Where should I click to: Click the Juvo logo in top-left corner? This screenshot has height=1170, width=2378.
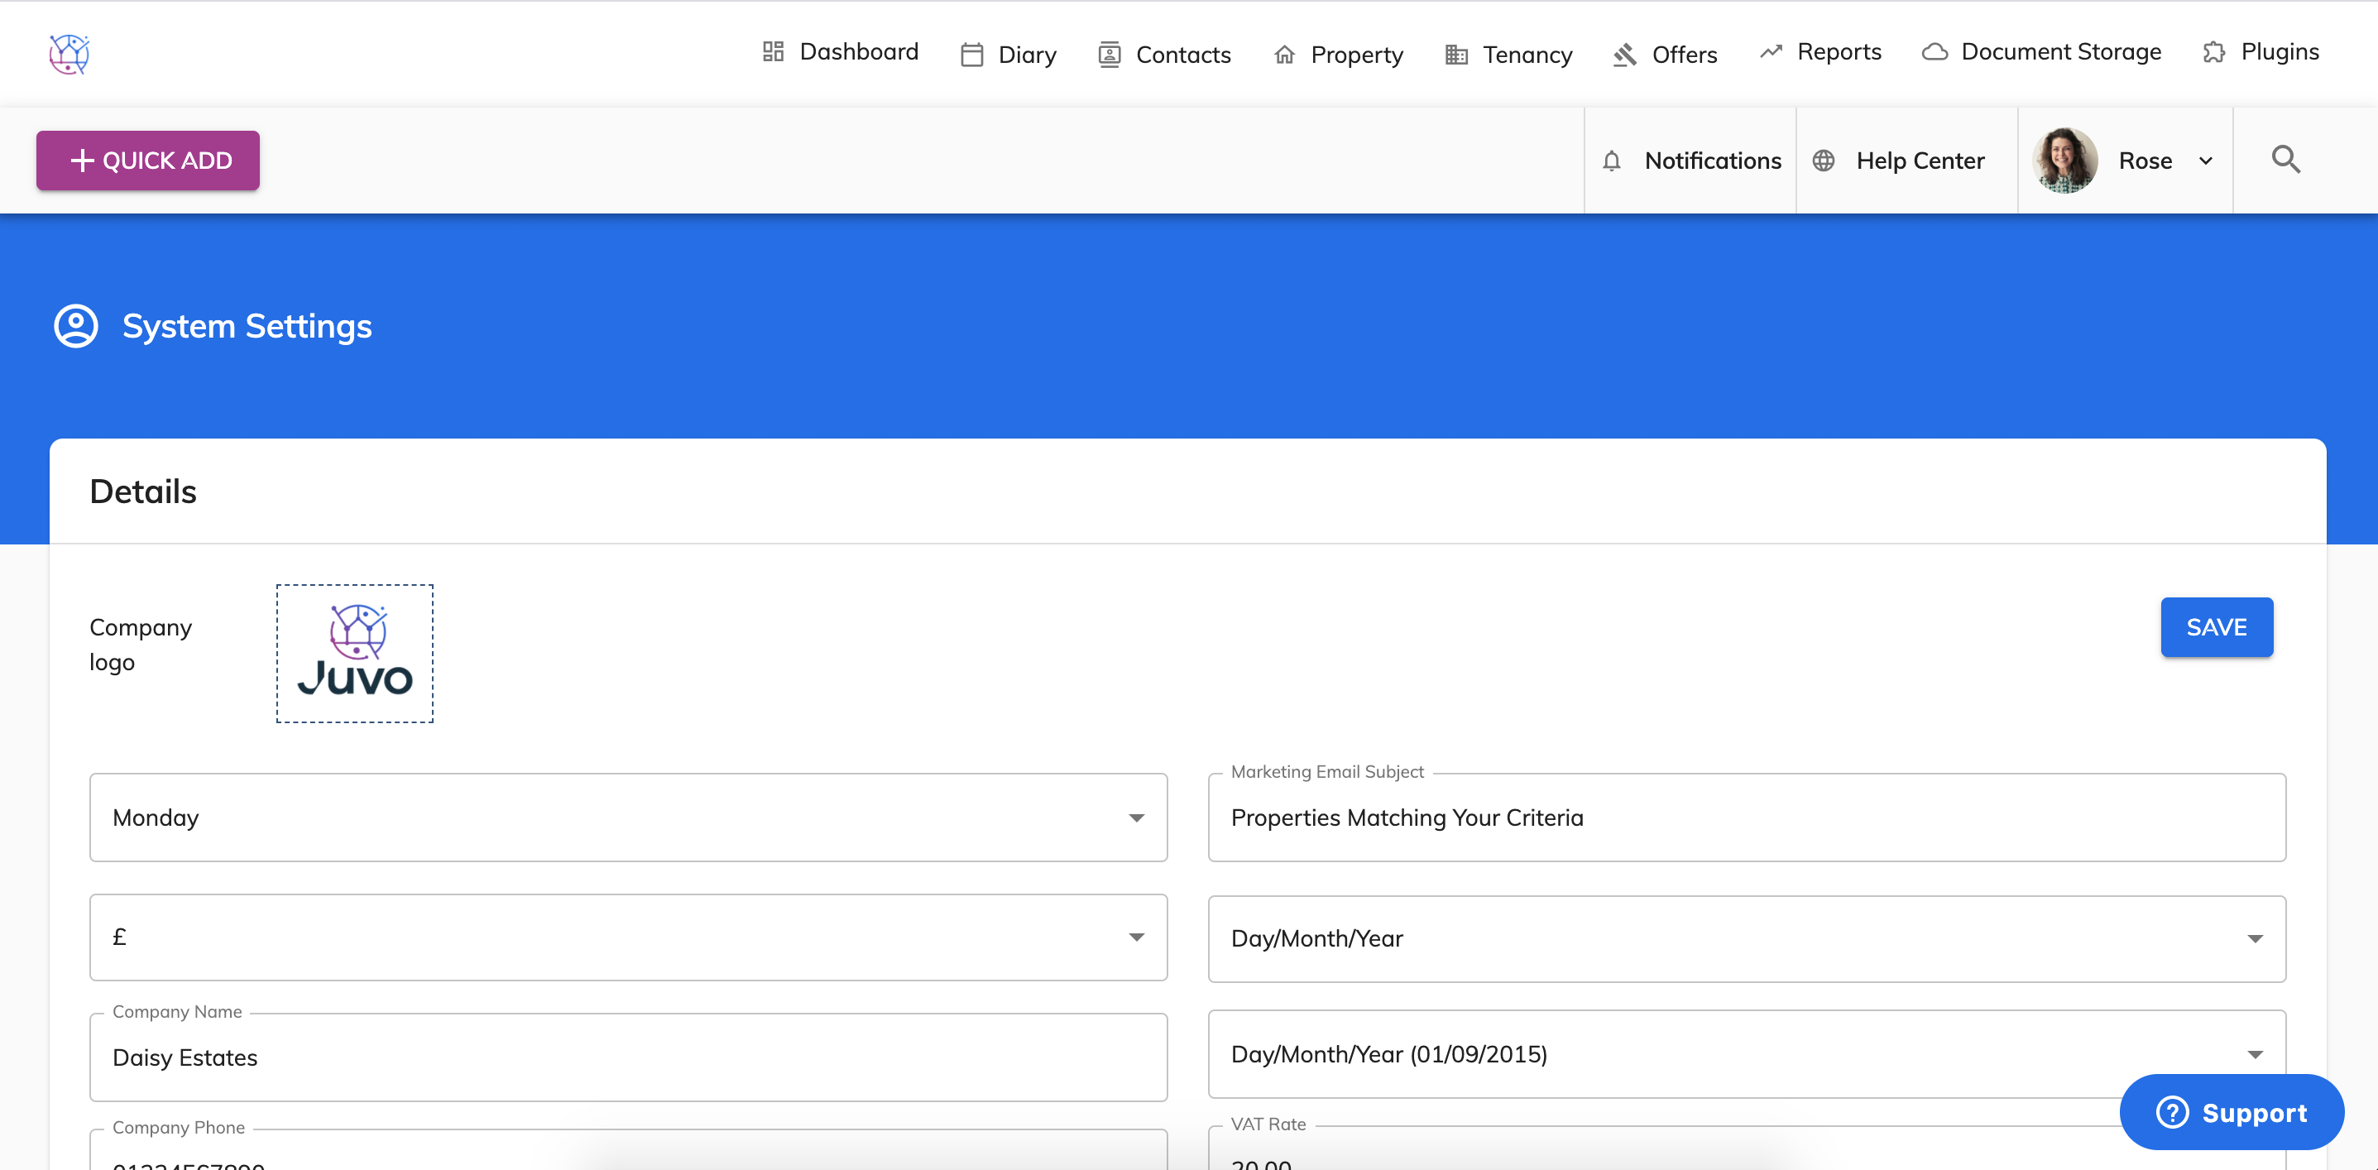click(70, 54)
